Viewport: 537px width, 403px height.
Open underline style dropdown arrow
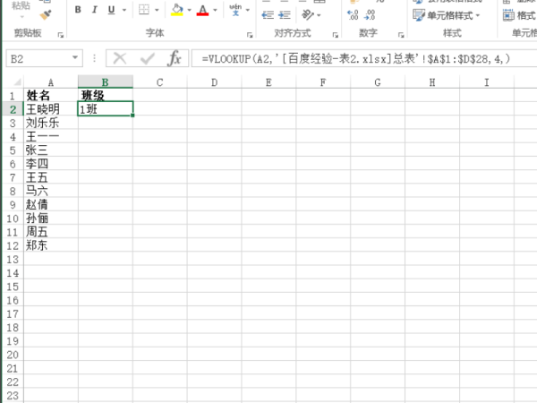click(124, 10)
